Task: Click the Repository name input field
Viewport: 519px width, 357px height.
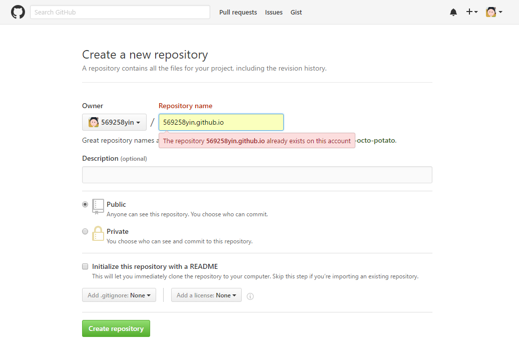Action: 221,122
